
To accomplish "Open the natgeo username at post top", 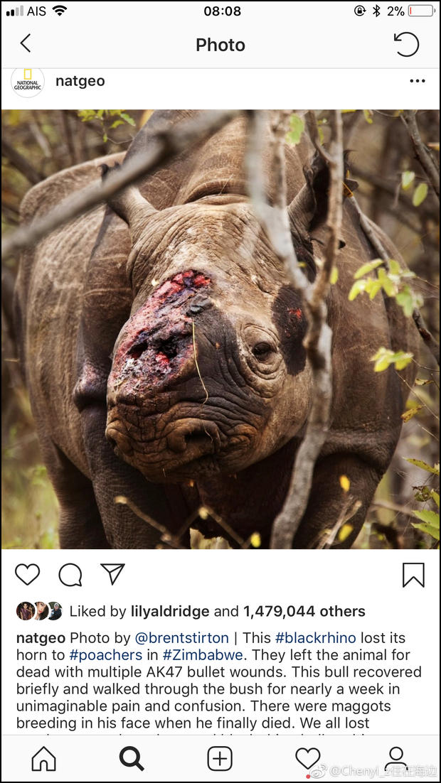I will (80, 81).
